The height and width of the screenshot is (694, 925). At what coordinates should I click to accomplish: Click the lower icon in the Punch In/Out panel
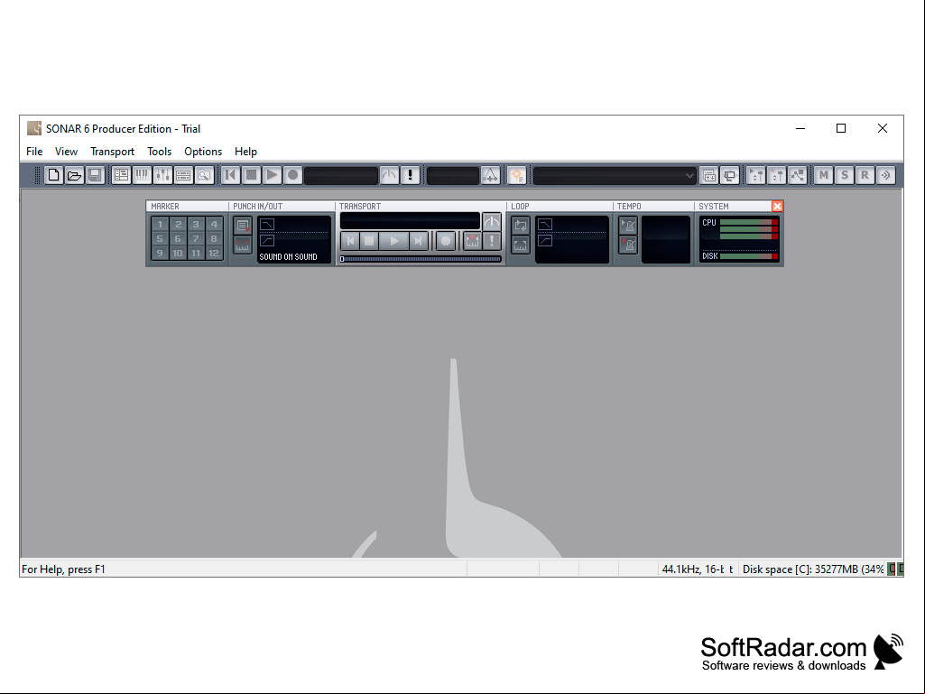[243, 245]
